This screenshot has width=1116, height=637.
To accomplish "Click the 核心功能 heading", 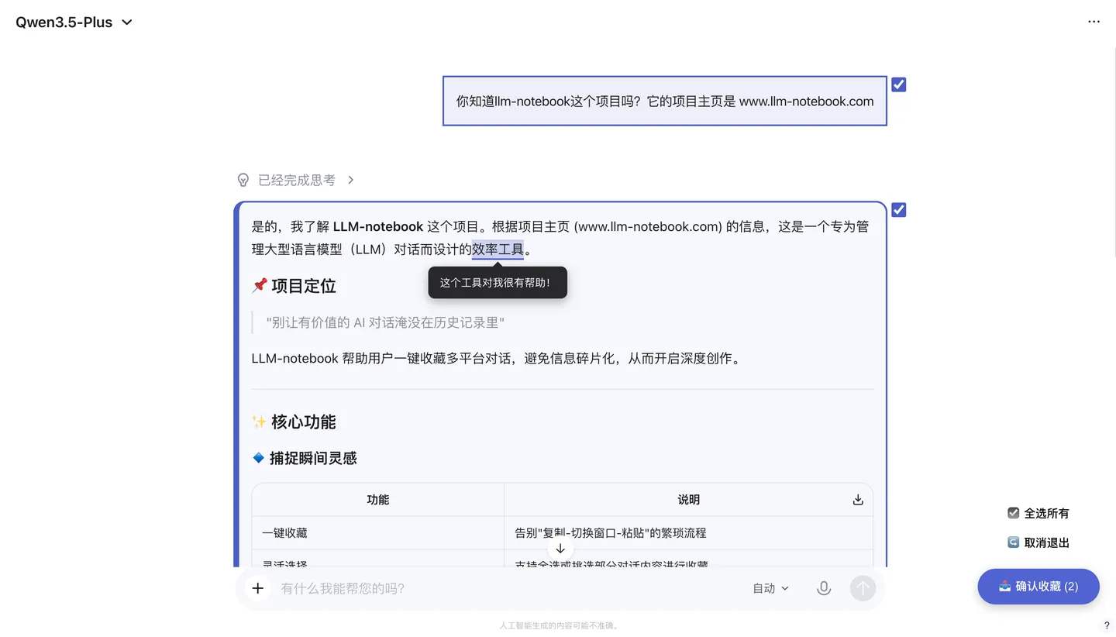I will tap(294, 422).
